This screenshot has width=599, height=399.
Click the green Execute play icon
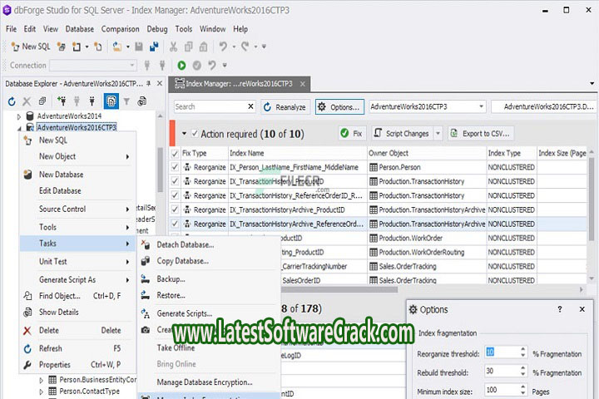point(181,65)
